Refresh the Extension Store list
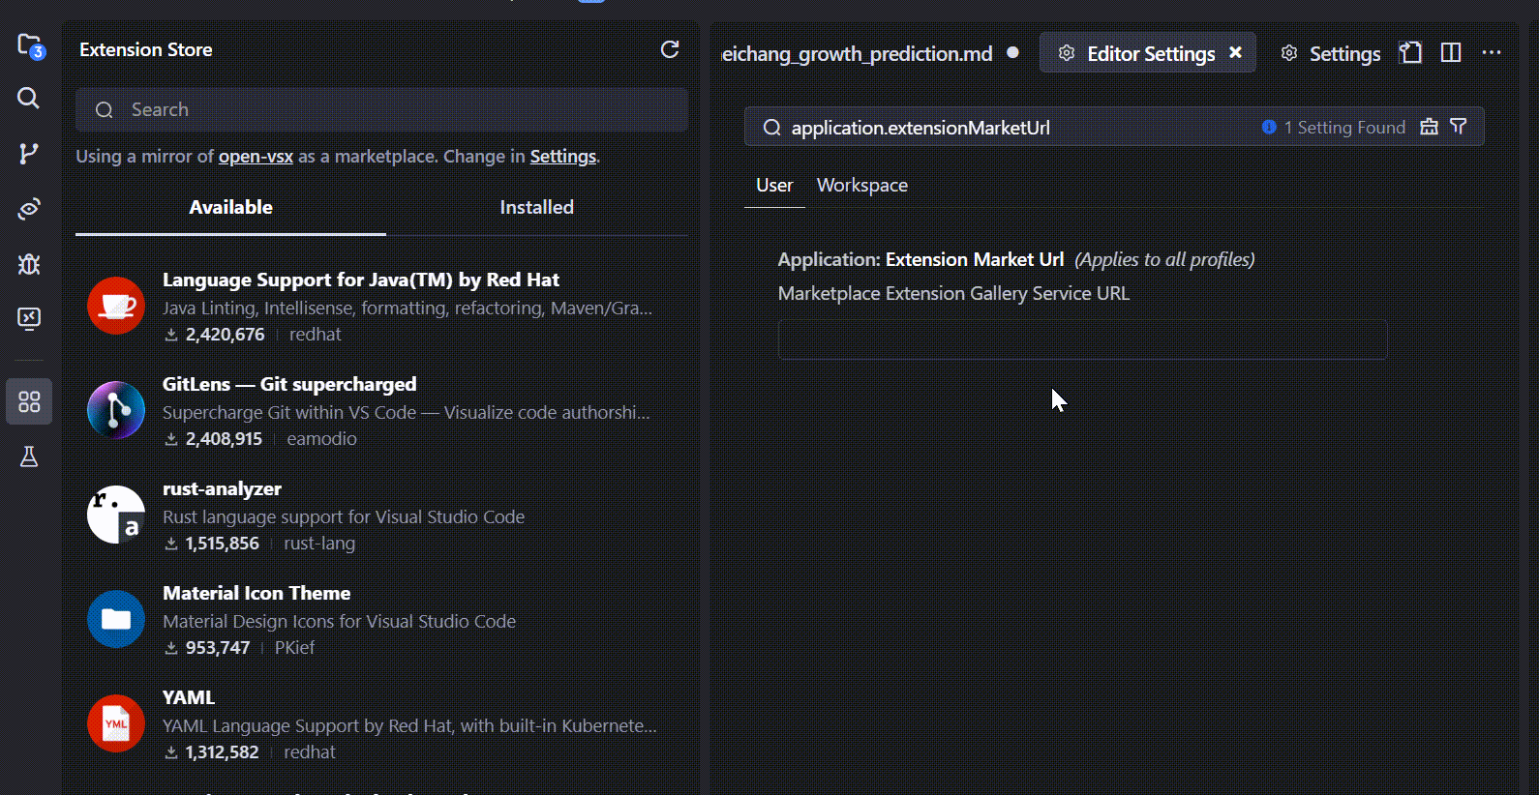1539x795 pixels. 670,49
